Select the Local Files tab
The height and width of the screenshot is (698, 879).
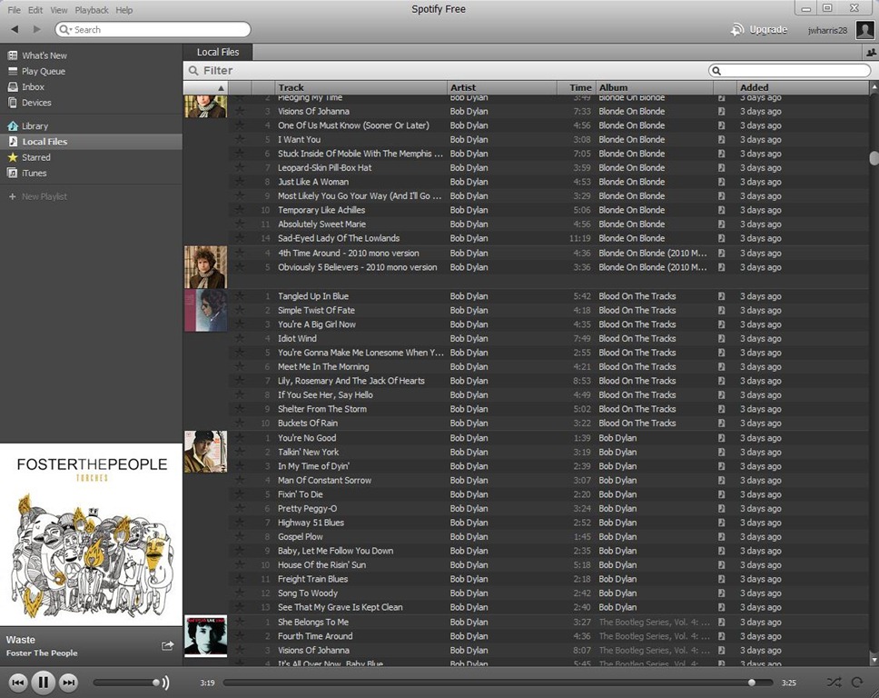218,53
